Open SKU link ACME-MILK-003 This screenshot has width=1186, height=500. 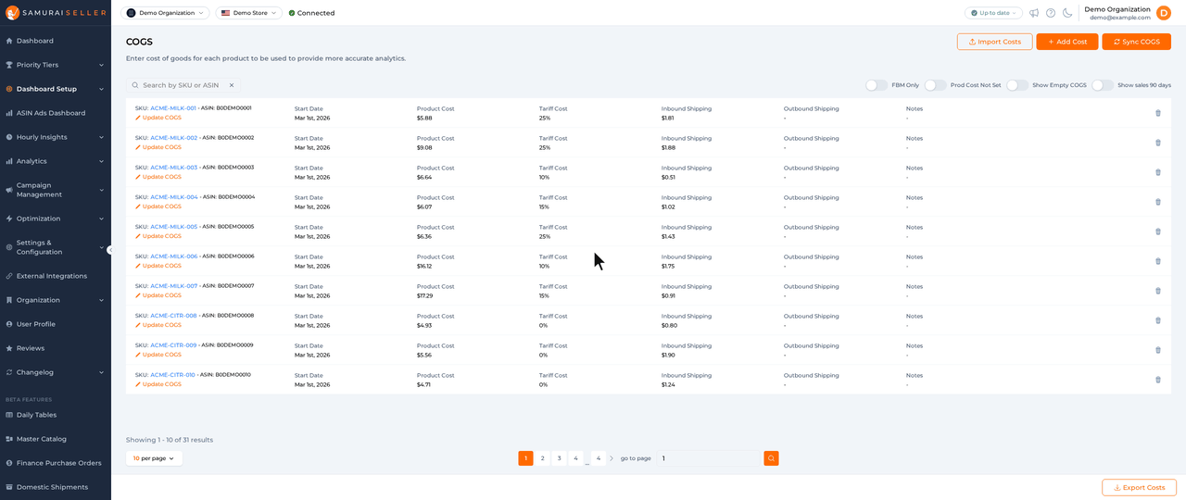pyautogui.click(x=173, y=168)
